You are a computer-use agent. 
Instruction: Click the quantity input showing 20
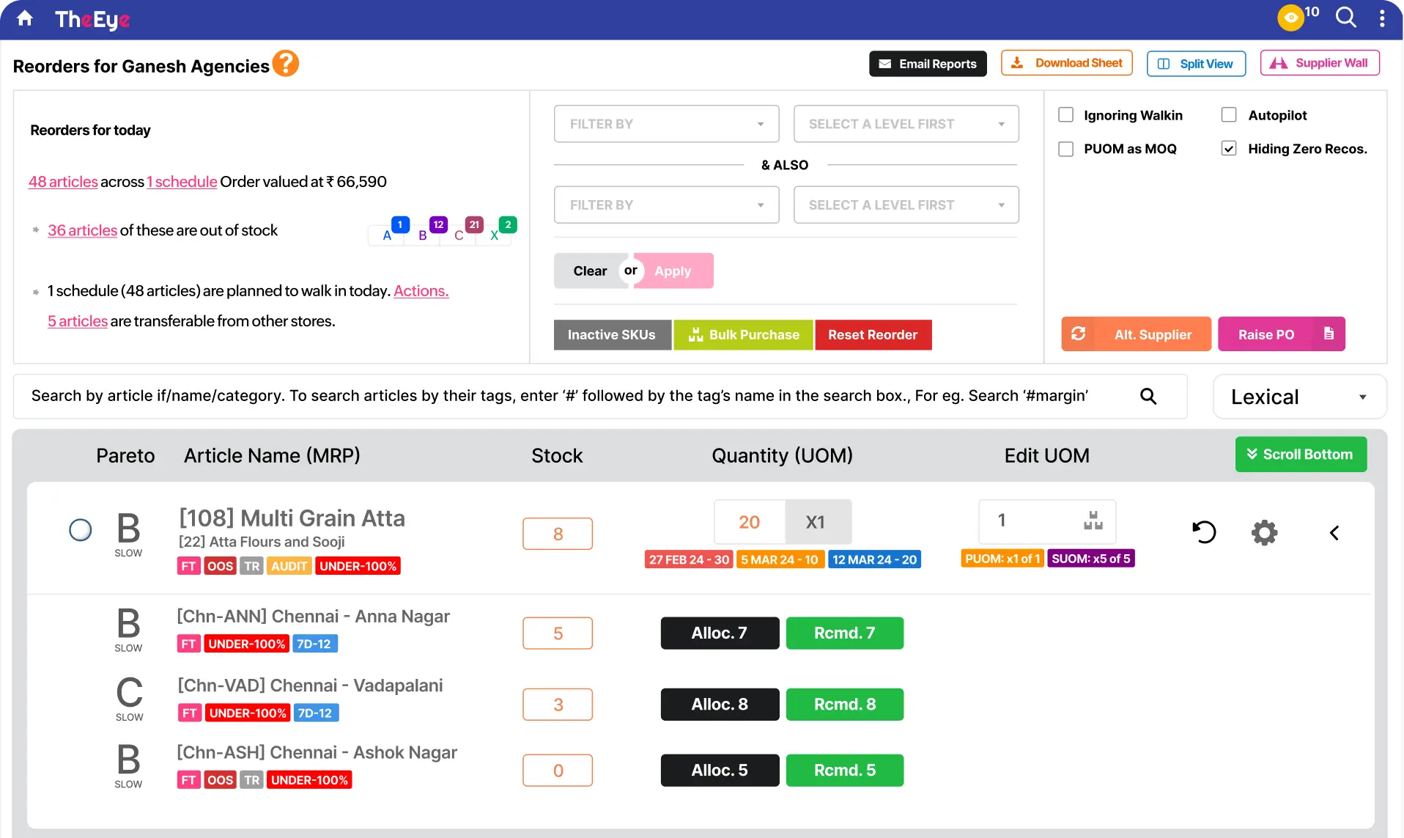749,521
